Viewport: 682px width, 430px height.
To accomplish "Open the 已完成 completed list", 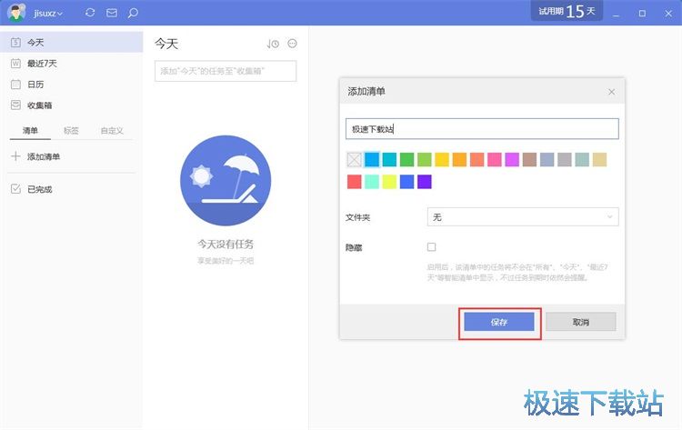I will point(39,189).
